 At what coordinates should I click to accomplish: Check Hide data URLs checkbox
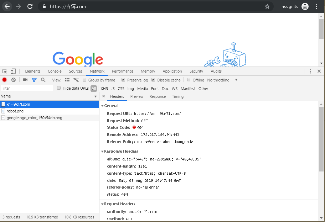coord(59,88)
